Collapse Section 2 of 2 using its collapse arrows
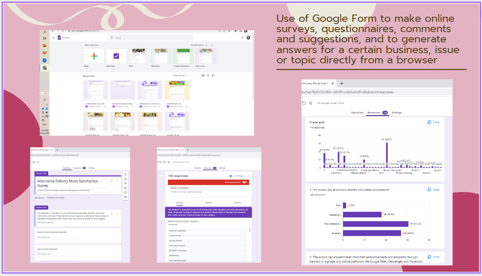This screenshot has width=482, height=276. tap(112, 214)
